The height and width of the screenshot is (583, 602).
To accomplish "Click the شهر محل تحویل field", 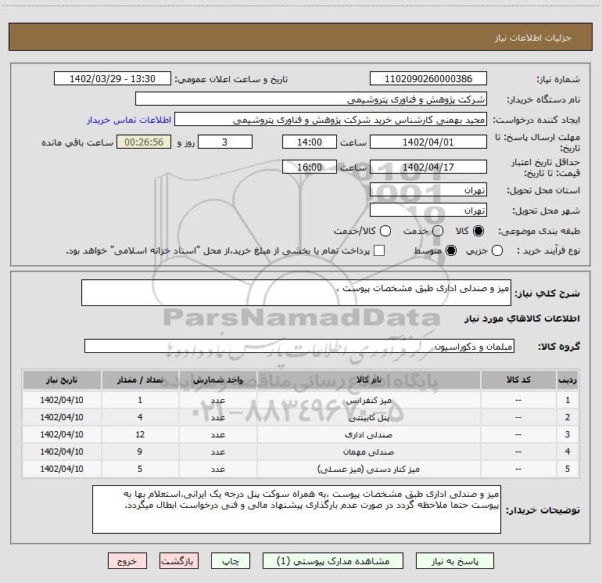I will tap(428, 210).
